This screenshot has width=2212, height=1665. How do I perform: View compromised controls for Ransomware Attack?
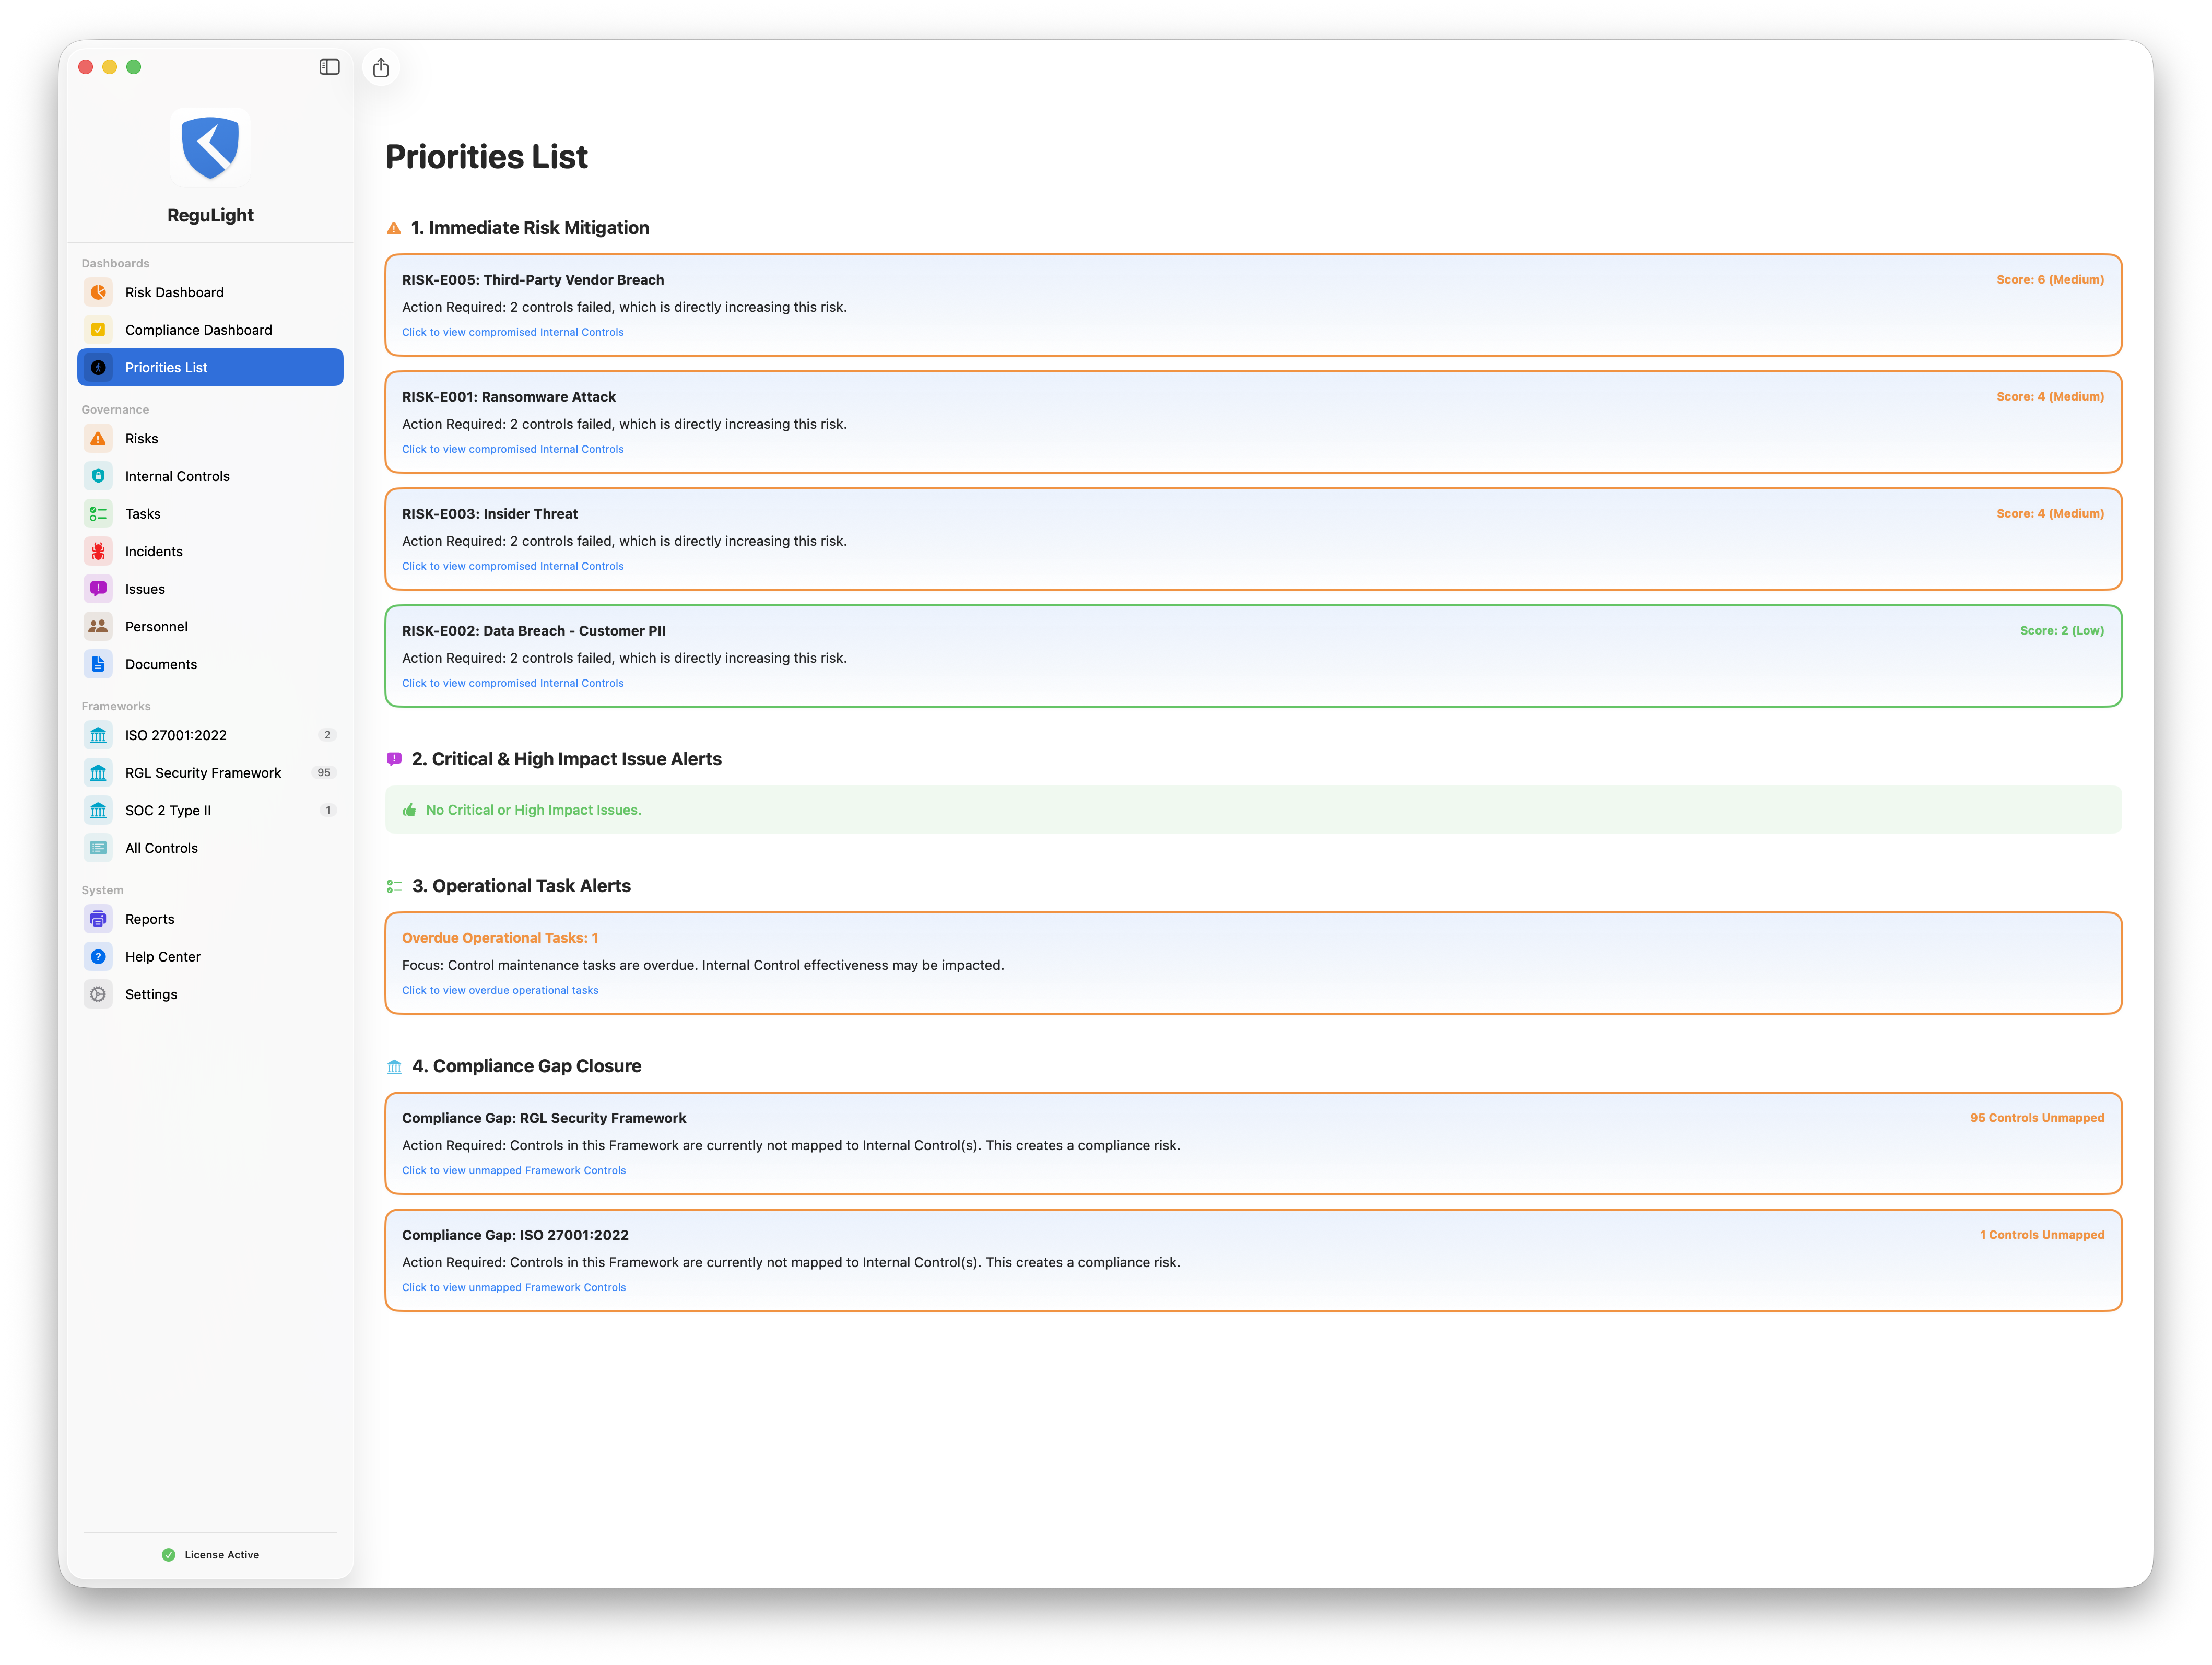pos(513,450)
